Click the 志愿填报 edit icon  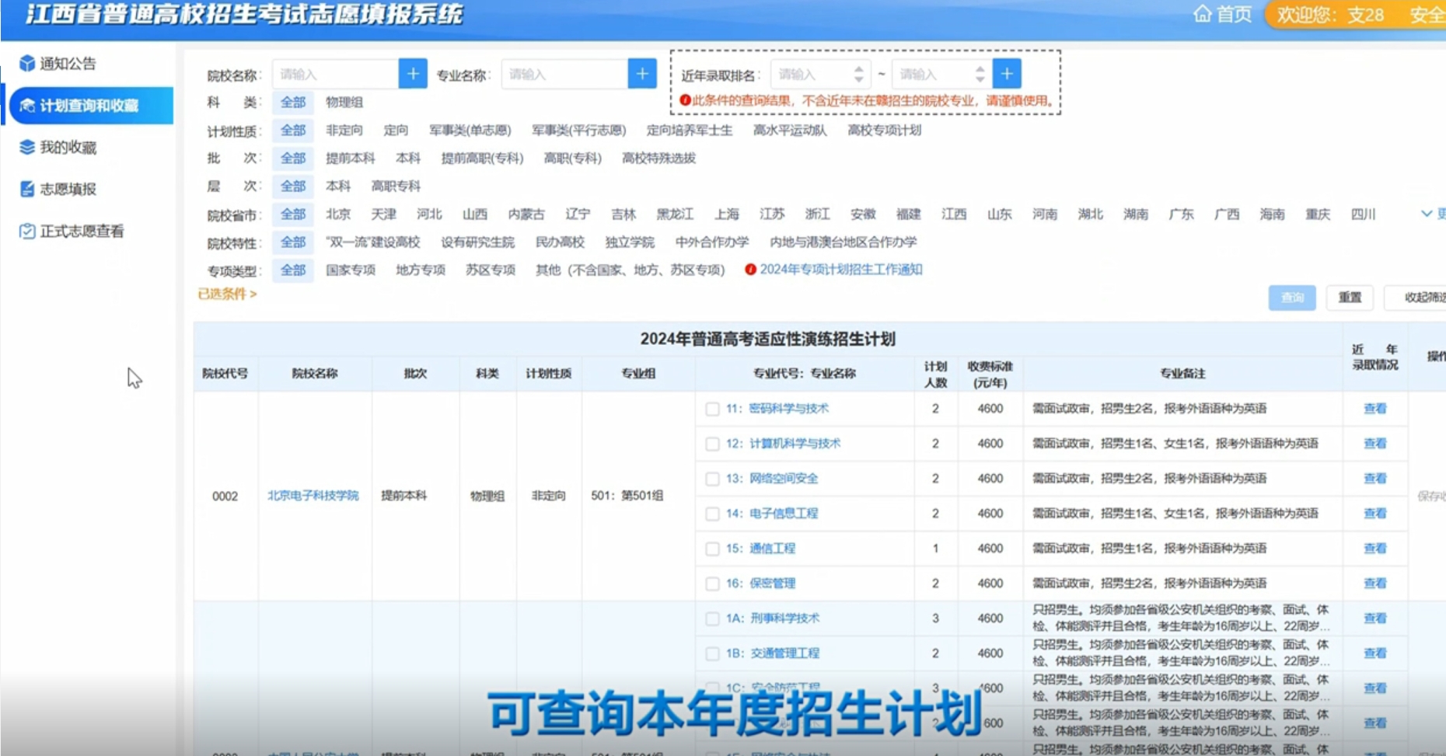pyautogui.click(x=27, y=189)
